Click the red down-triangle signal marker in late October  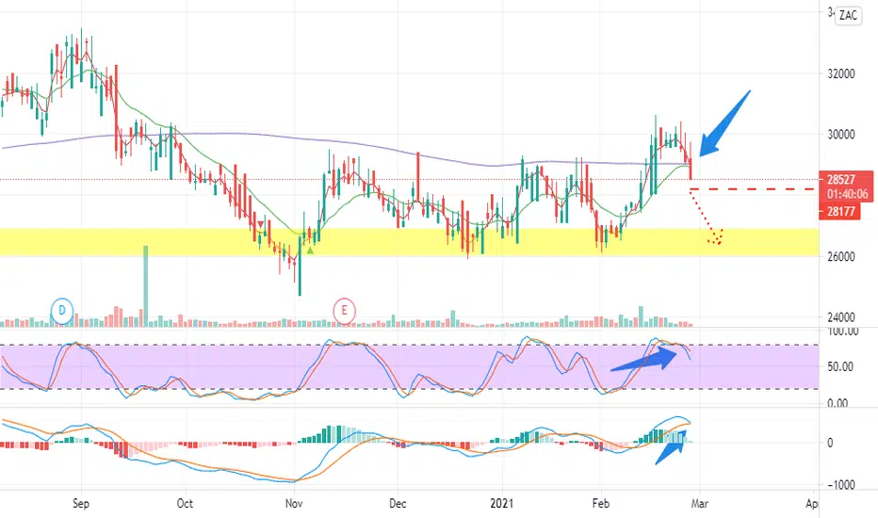pos(260,224)
